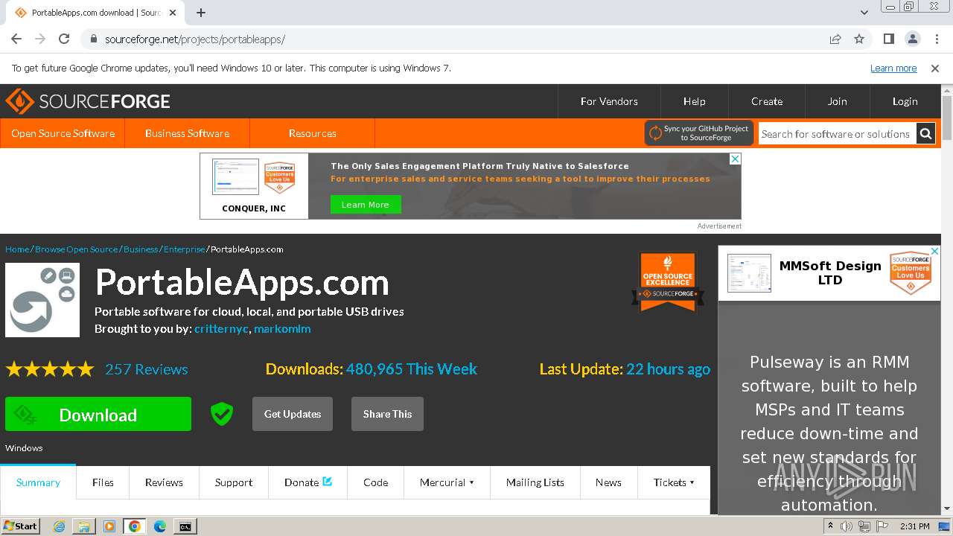This screenshot has height=536, width=953.
Task: Click the Get Updates button
Action: click(x=293, y=414)
